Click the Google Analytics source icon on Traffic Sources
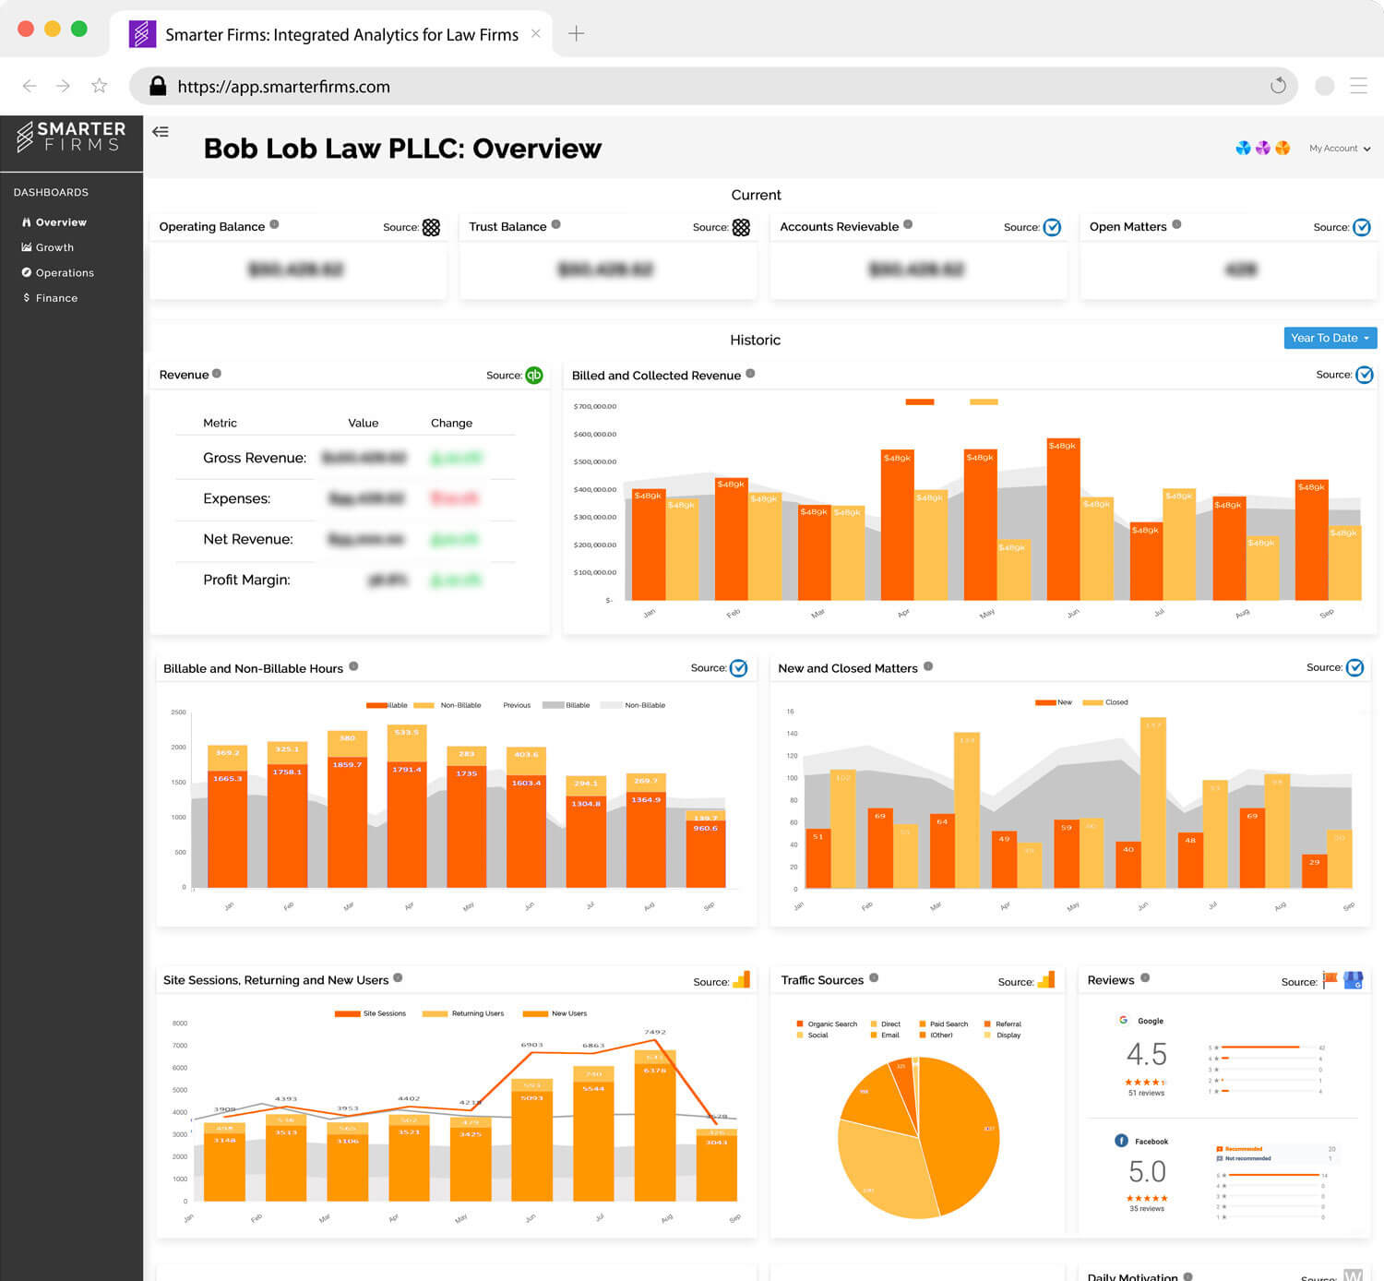Screen dimensions: 1384x1281 [1046, 980]
